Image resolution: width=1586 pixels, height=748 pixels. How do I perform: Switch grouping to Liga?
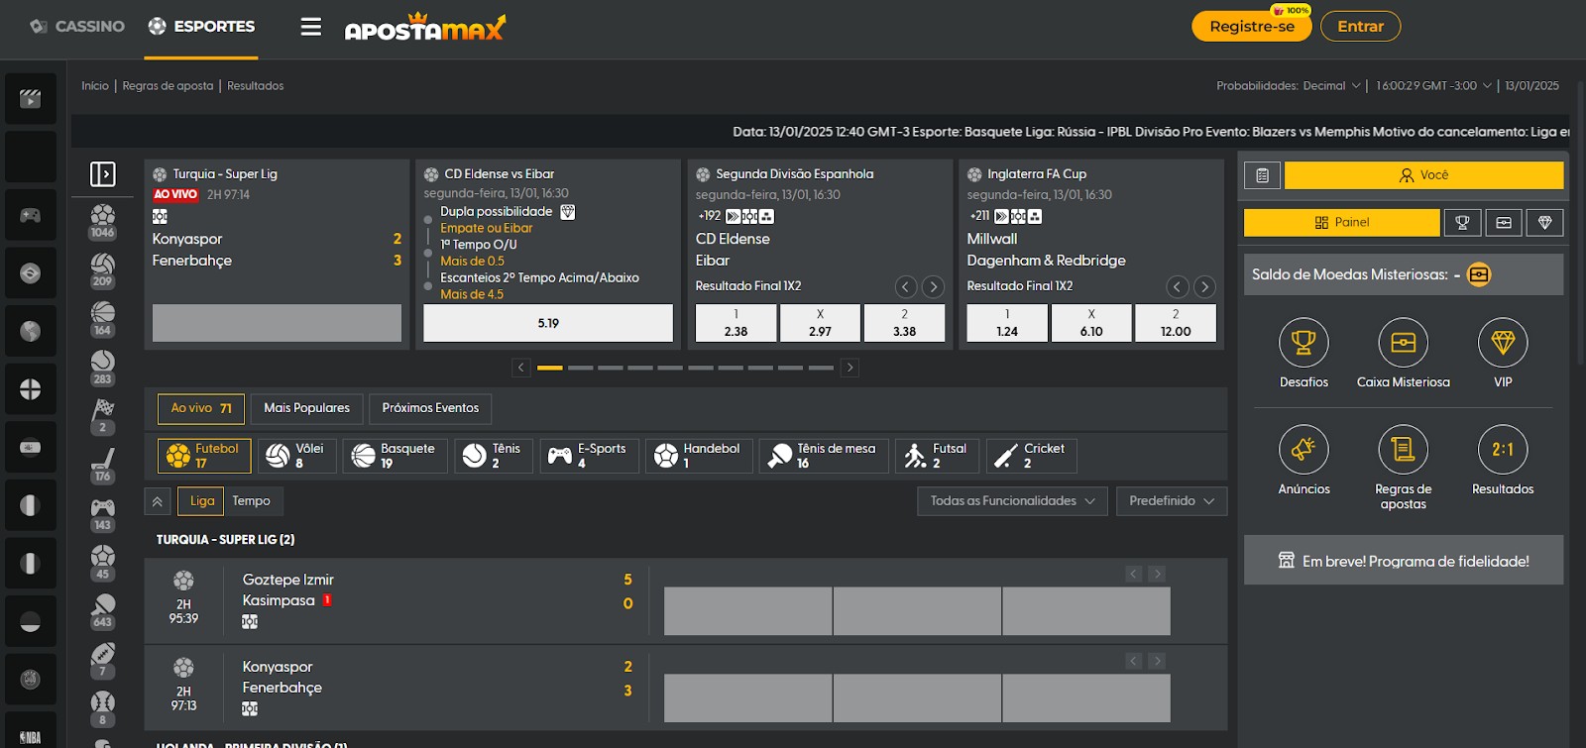202,501
